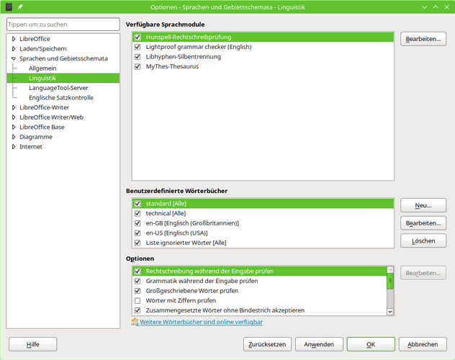455x360 pixels.
Task: Click the 'Tippen um zu suchen' search field
Action: (63, 24)
